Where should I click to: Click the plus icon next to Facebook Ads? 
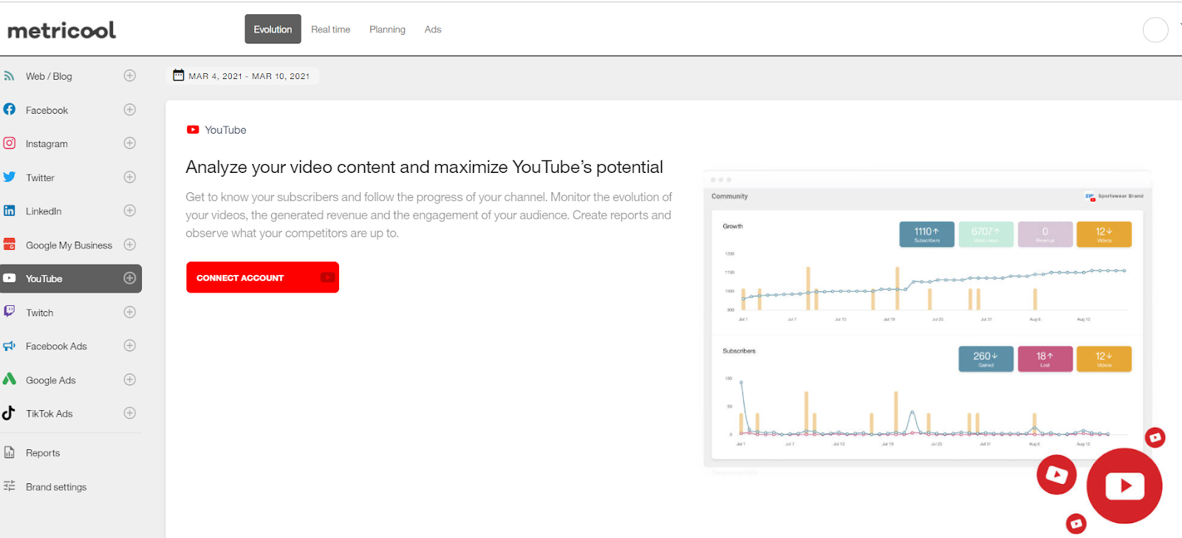coord(129,345)
